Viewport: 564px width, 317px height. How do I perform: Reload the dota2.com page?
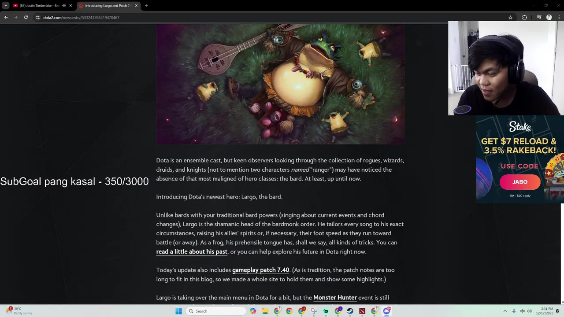[26, 17]
